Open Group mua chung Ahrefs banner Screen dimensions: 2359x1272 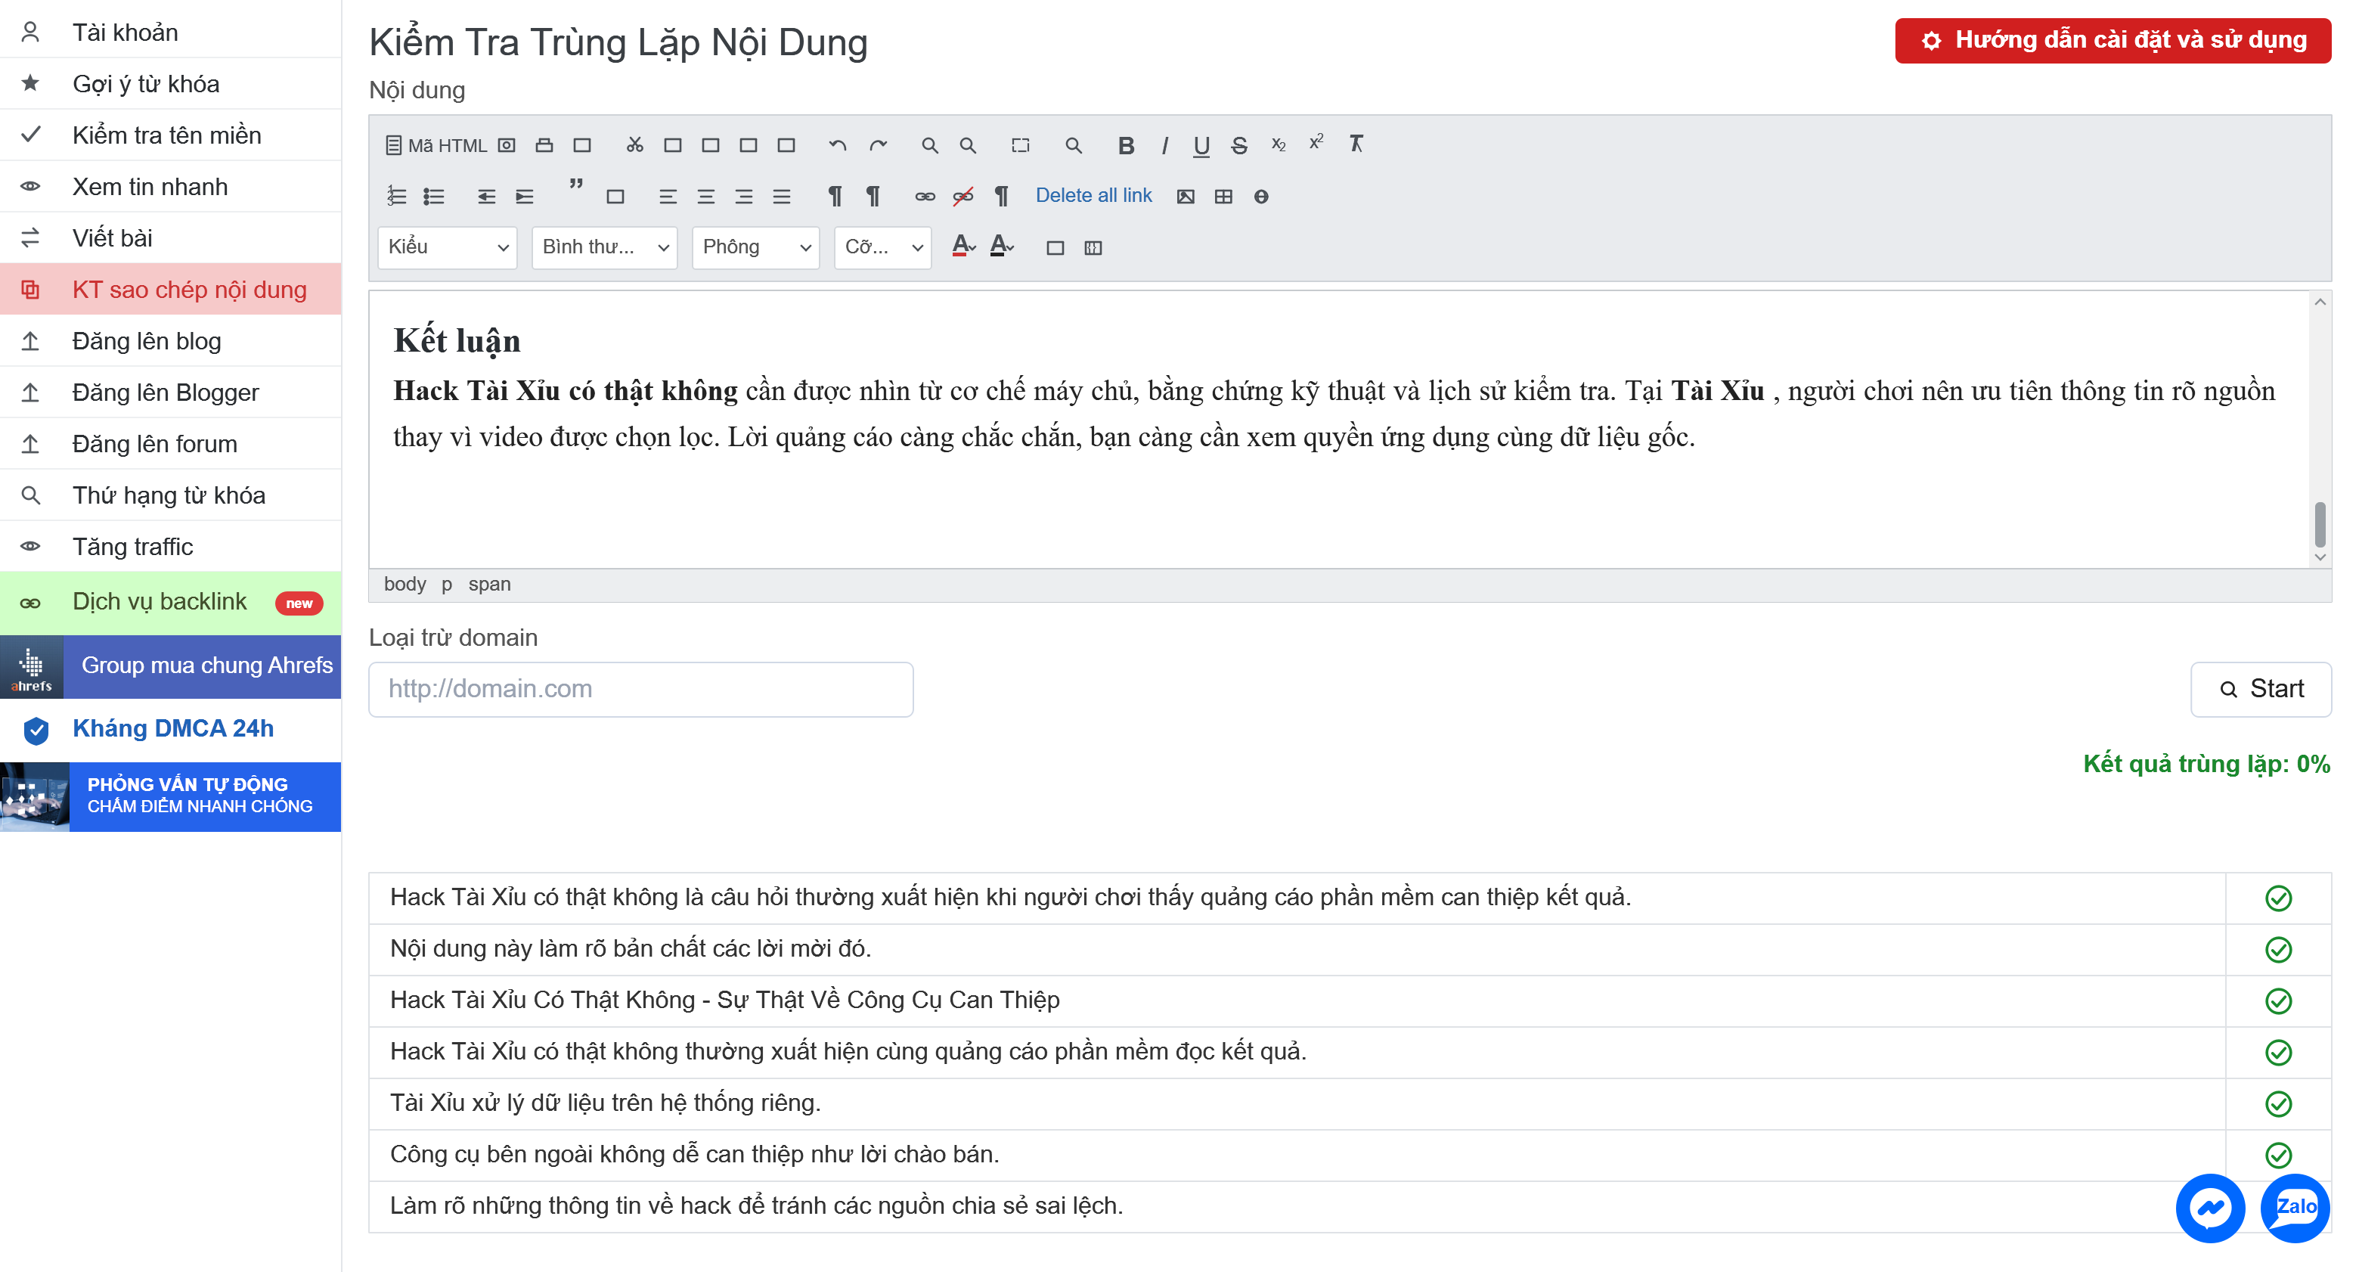click(170, 667)
